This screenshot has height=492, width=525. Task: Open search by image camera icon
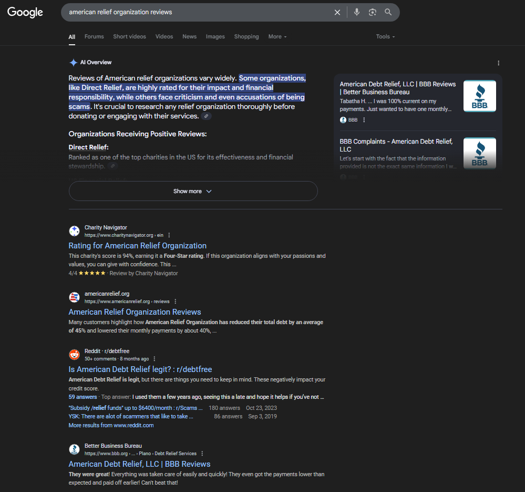click(373, 12)
